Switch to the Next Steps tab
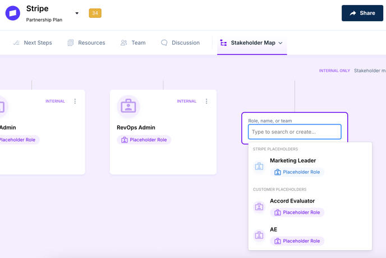This screenshot has height=258, width=386. 33,43
